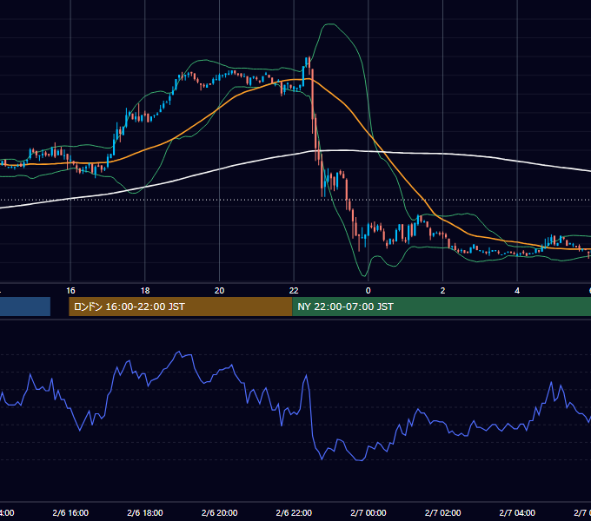Click the 2/7 04:00 label on oscillator axis
The height and width of the screenshot is (521, 591).
(517, 512)
